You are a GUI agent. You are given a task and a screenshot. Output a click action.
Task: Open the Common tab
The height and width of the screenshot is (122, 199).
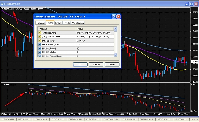[40, 23]
